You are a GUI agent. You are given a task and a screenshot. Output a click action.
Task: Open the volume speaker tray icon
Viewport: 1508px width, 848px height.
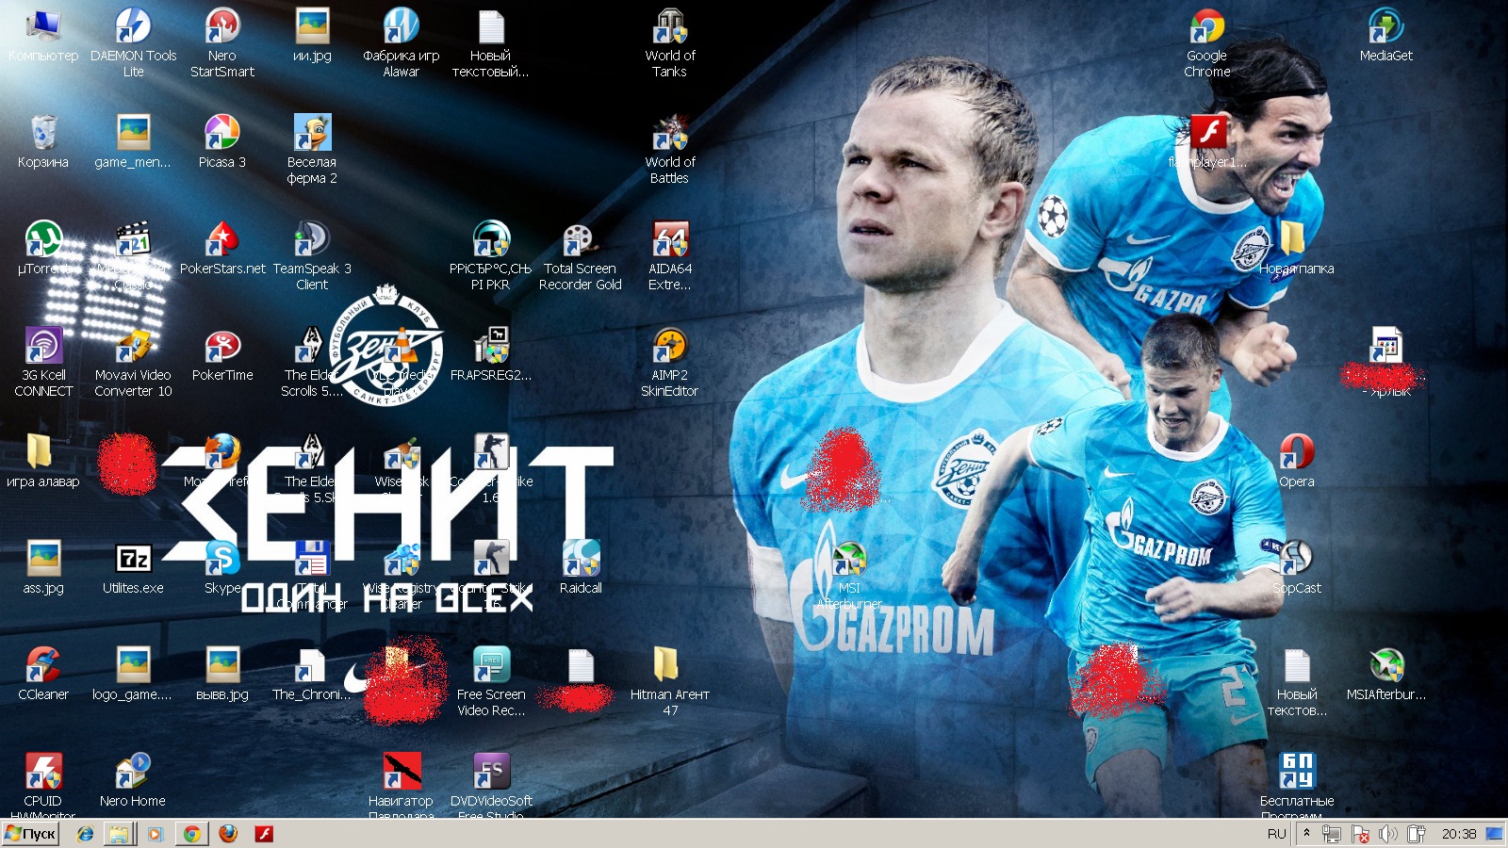click(x=1388, y=834)
